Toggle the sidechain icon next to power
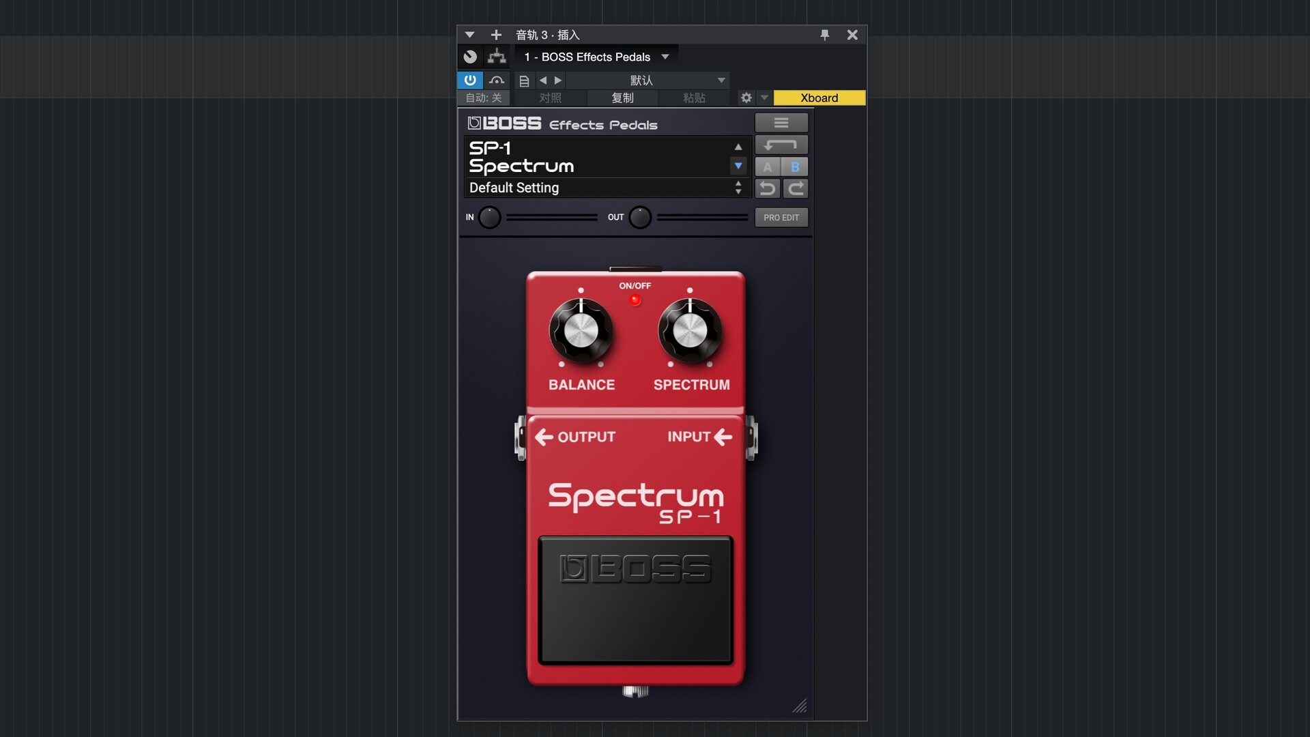Image resolution: width=1310 pixels, height=737 pixels. 497,80
